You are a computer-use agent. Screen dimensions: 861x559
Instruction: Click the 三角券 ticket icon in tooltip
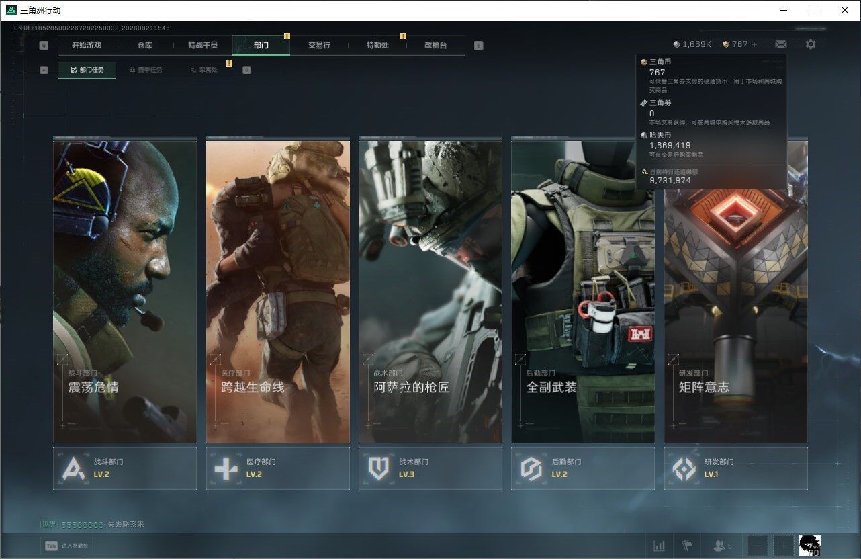(644, 103)
